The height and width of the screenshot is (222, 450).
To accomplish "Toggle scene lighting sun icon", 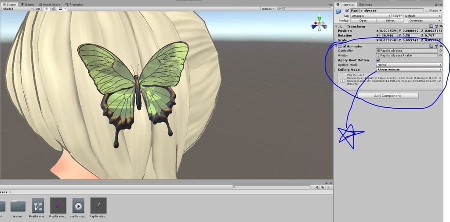I will pos(46,8).
